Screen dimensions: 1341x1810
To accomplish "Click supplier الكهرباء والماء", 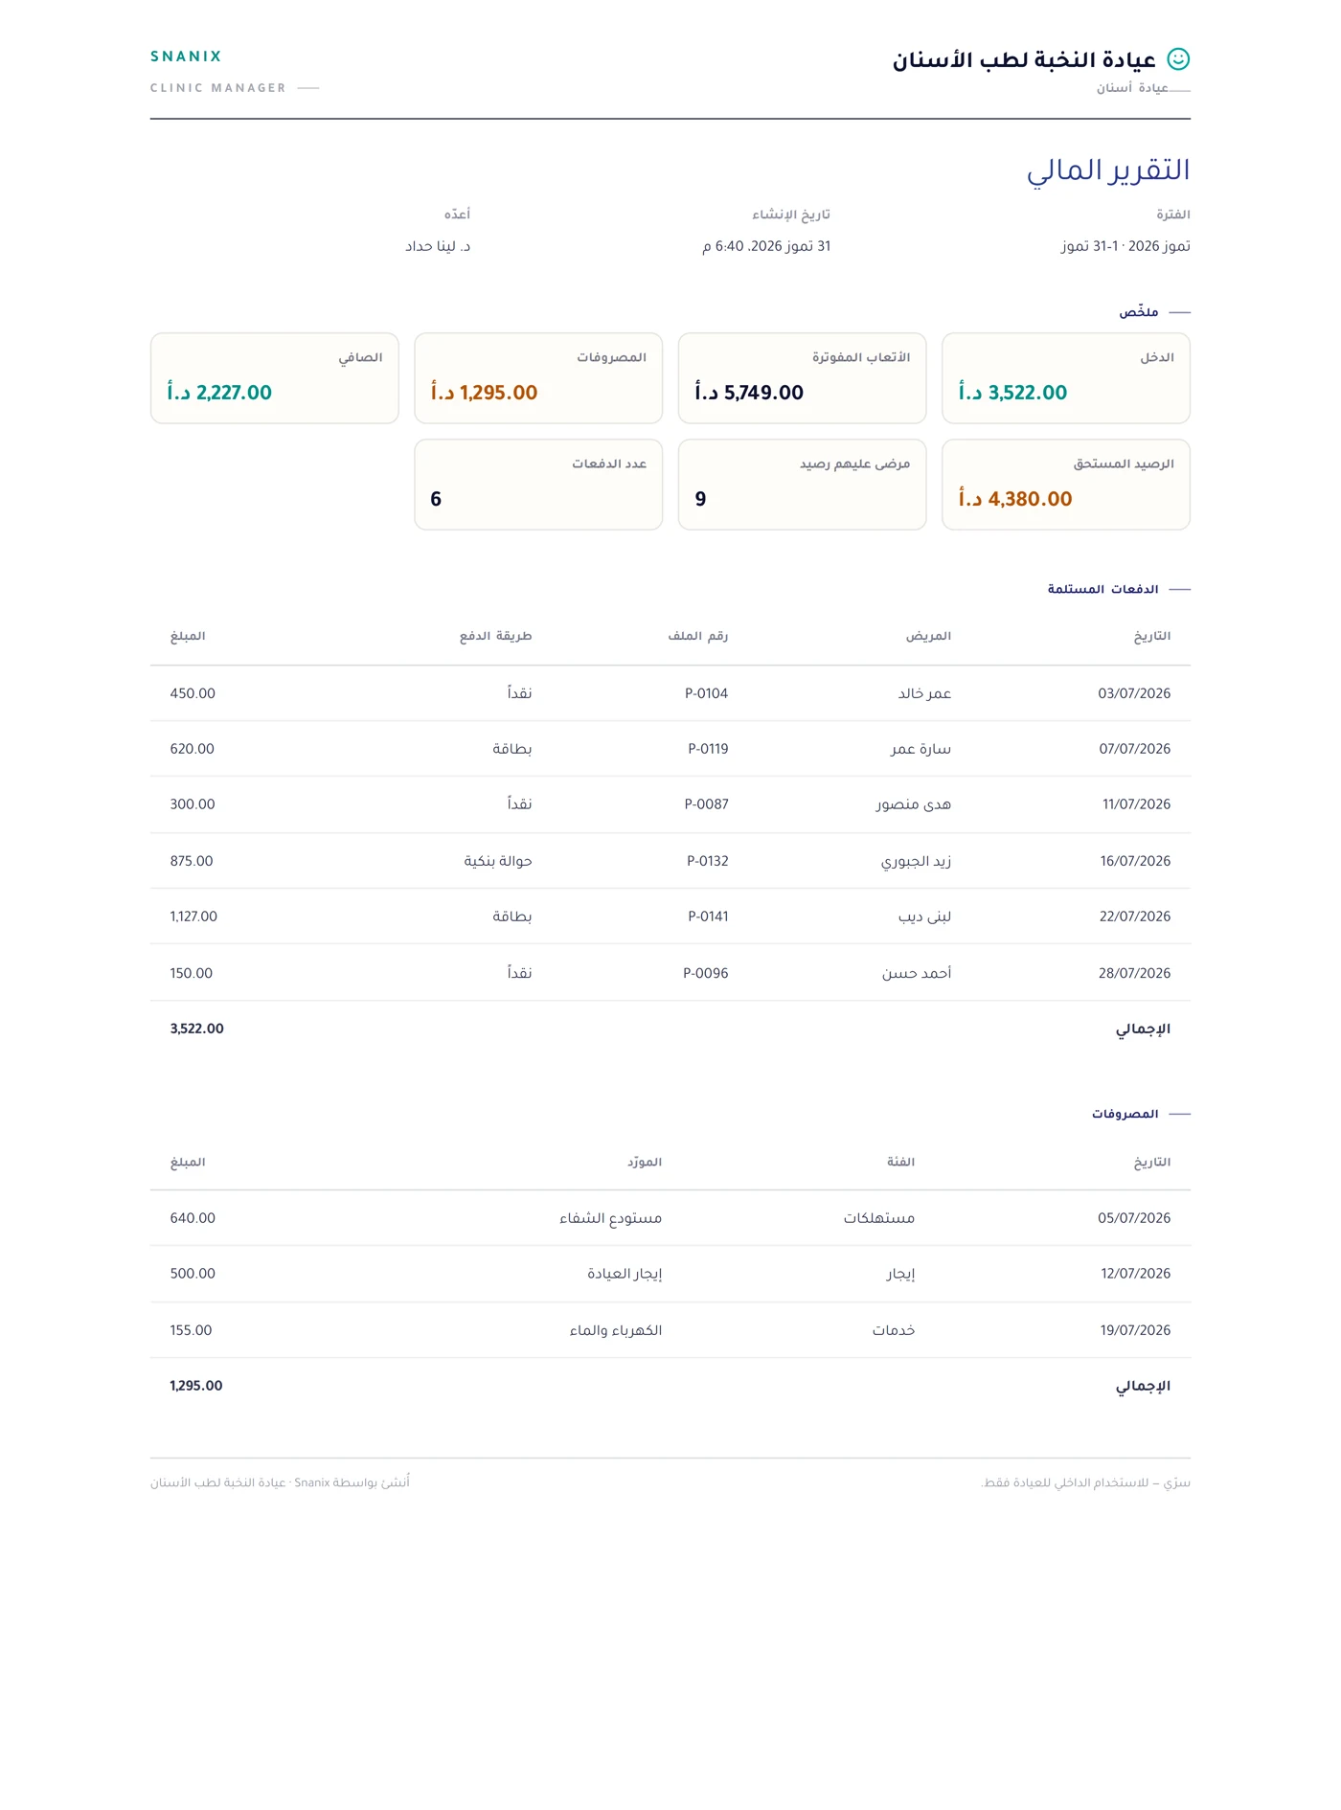I will 616,1330.
